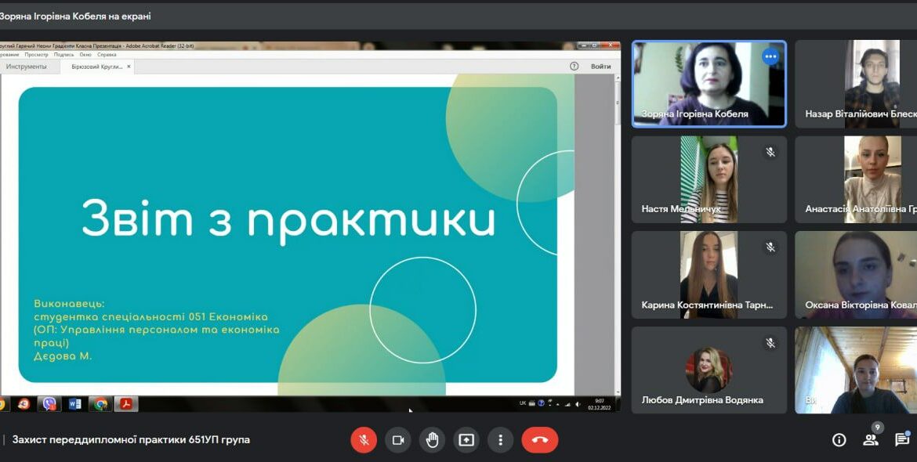Image resolution: width=917 pixels, height=462 pixels.
Task: Click the Viber icon in the shared taskbar
Action: (x=49, y=403)
